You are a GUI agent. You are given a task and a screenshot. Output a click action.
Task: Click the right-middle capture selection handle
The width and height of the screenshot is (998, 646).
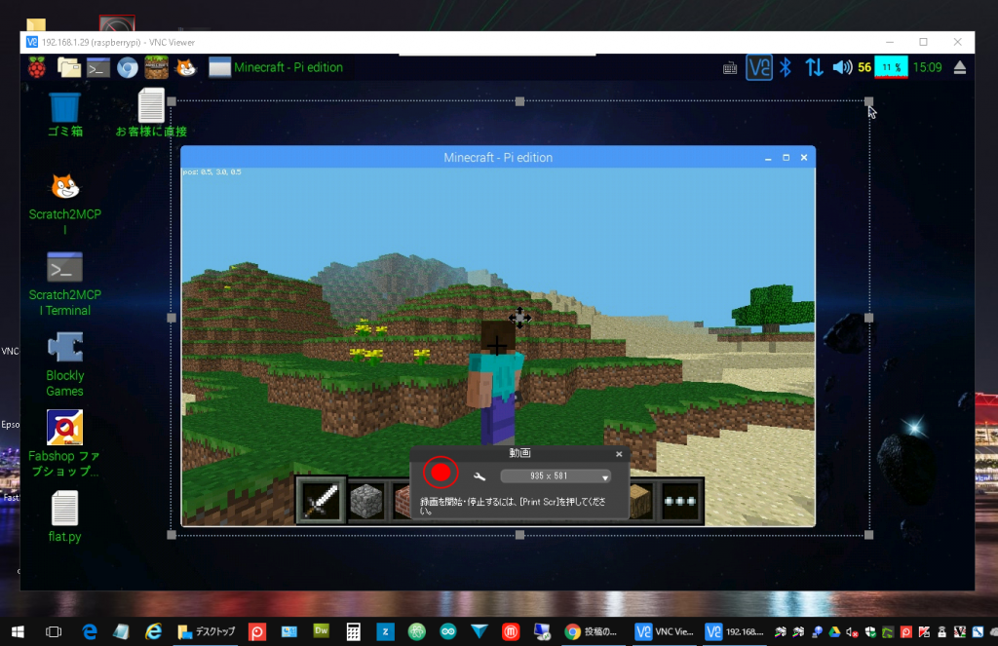coord(868,318)
